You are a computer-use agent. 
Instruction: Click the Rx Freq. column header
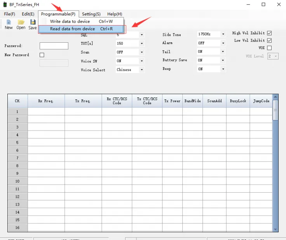46,101
